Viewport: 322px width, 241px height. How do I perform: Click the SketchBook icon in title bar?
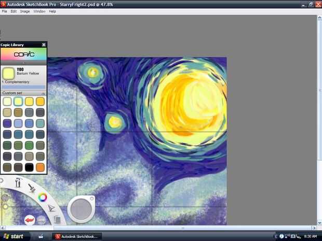[3, 4]
